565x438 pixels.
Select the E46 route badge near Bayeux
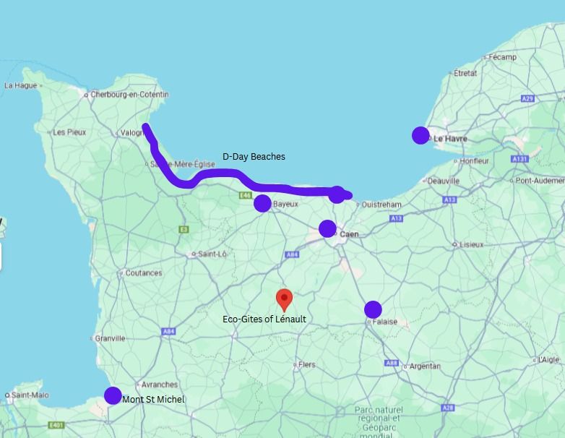point(246,195)
